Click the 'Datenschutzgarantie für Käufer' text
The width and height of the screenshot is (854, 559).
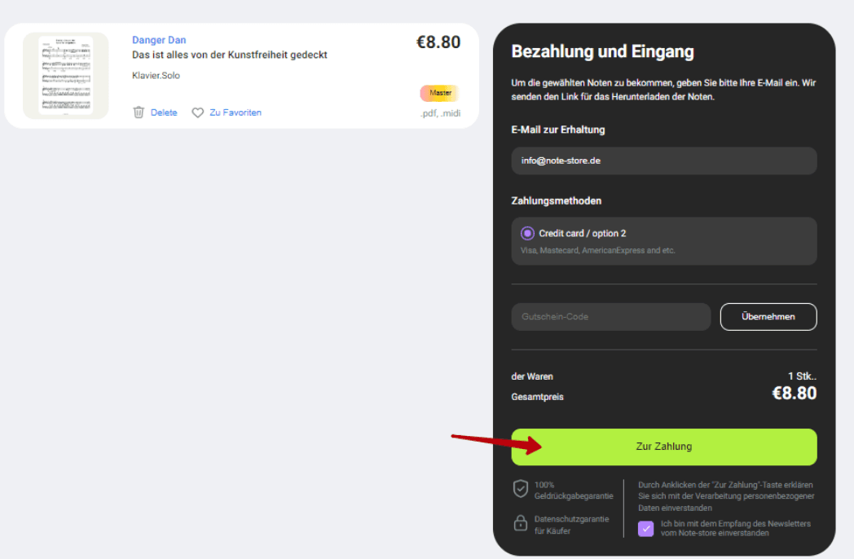pos(571,525)
